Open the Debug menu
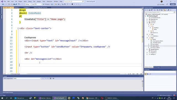177x100 pixels. click(30, 1)
